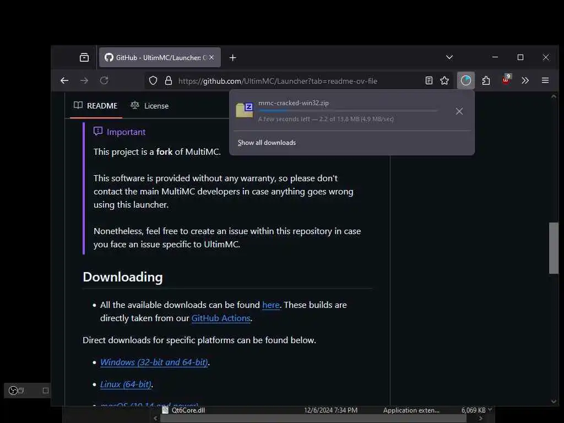
Task: Click the page vertical scrollbar thumb
Action: pyautogui.click(x=554, y=248)
